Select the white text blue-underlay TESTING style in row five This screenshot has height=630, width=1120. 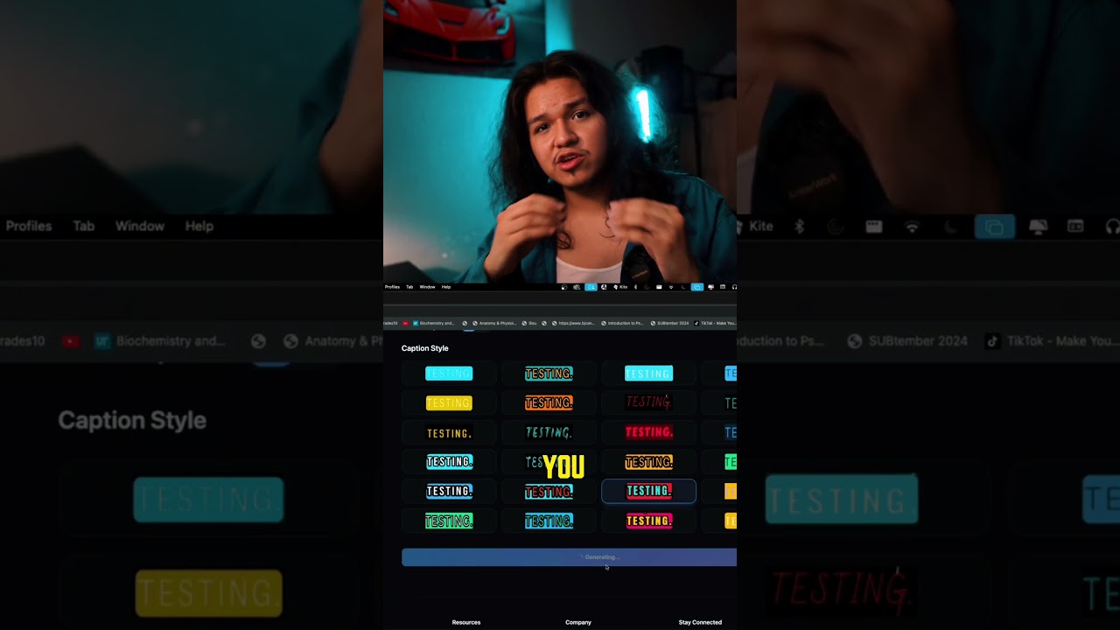[449, 491]
